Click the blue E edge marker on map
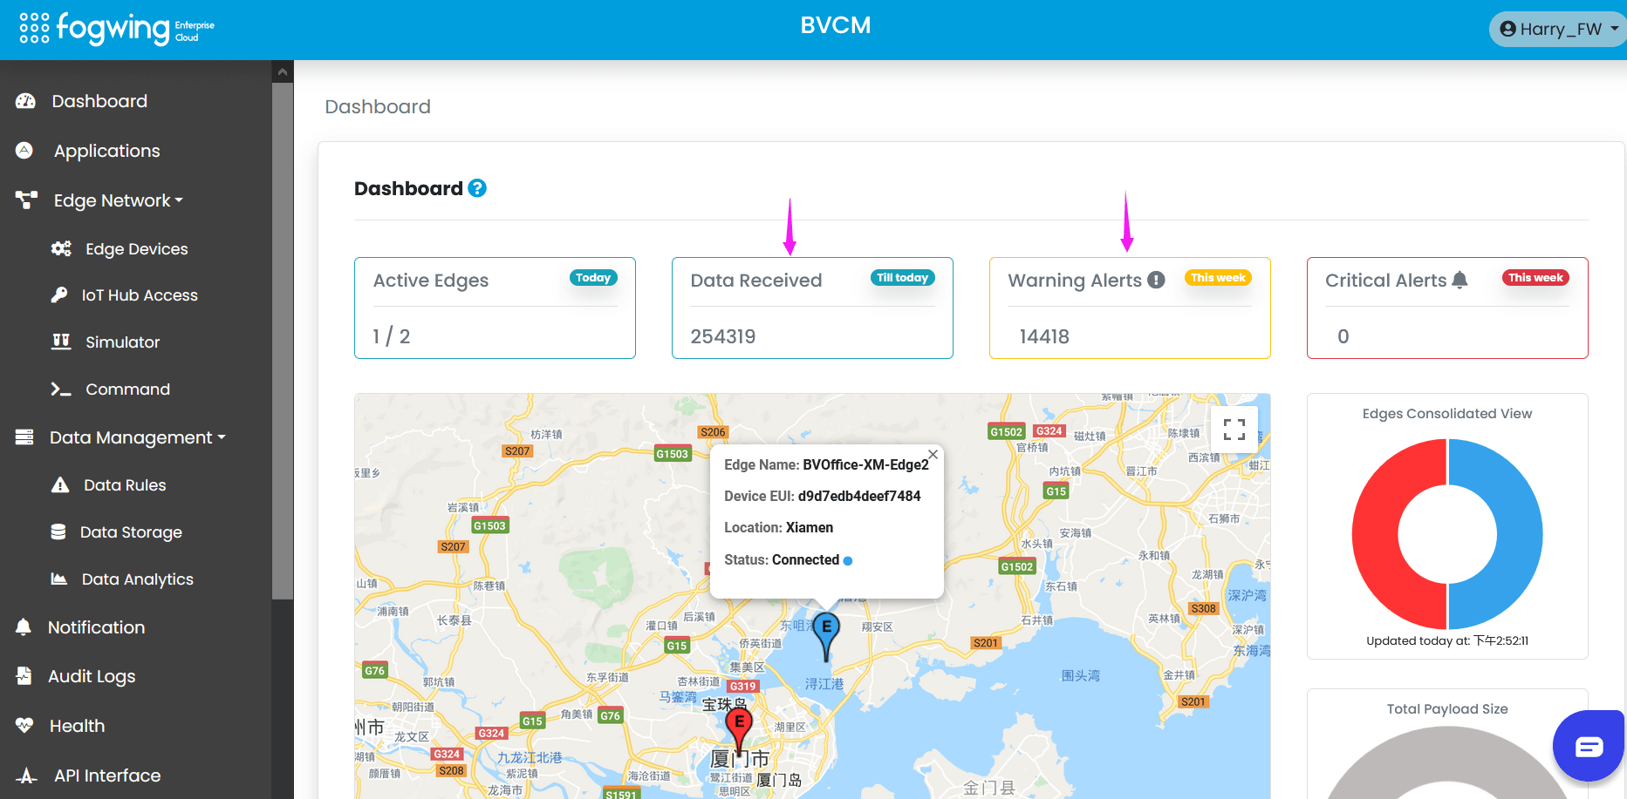1627x799 pixels. pyautogui.click(x=826, y=636)
